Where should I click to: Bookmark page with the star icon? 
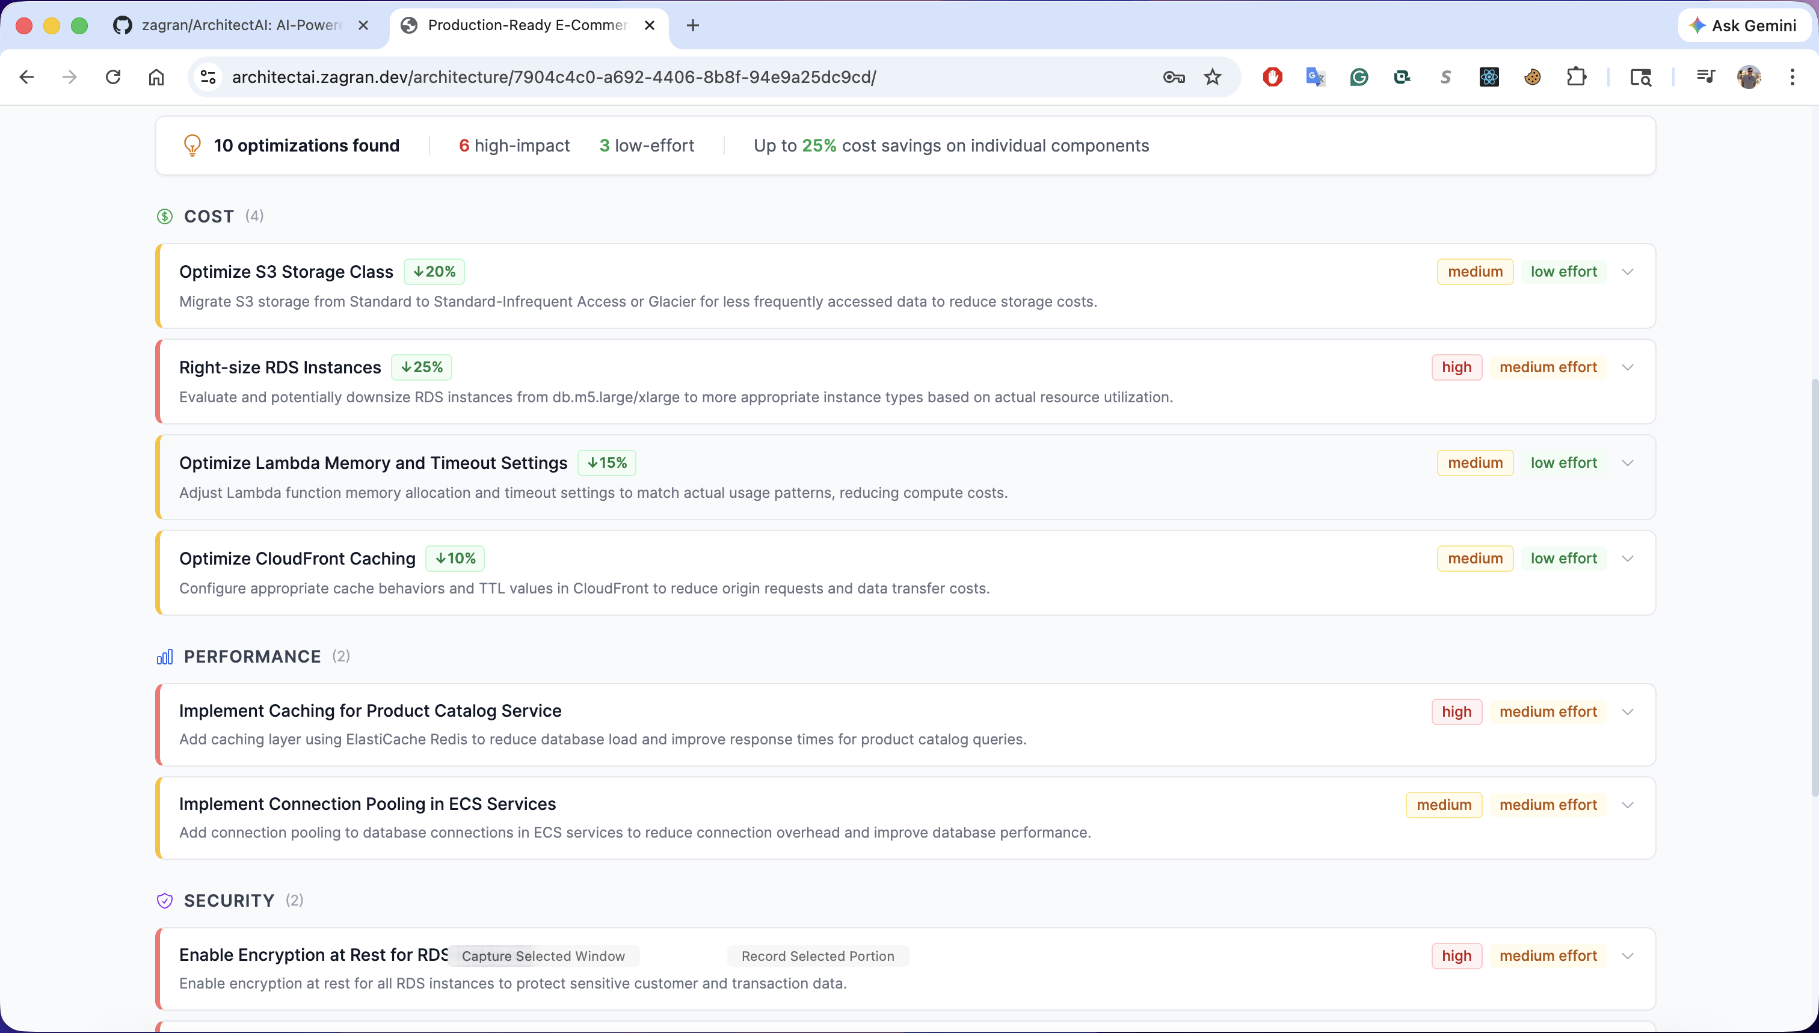[1212, 76]
